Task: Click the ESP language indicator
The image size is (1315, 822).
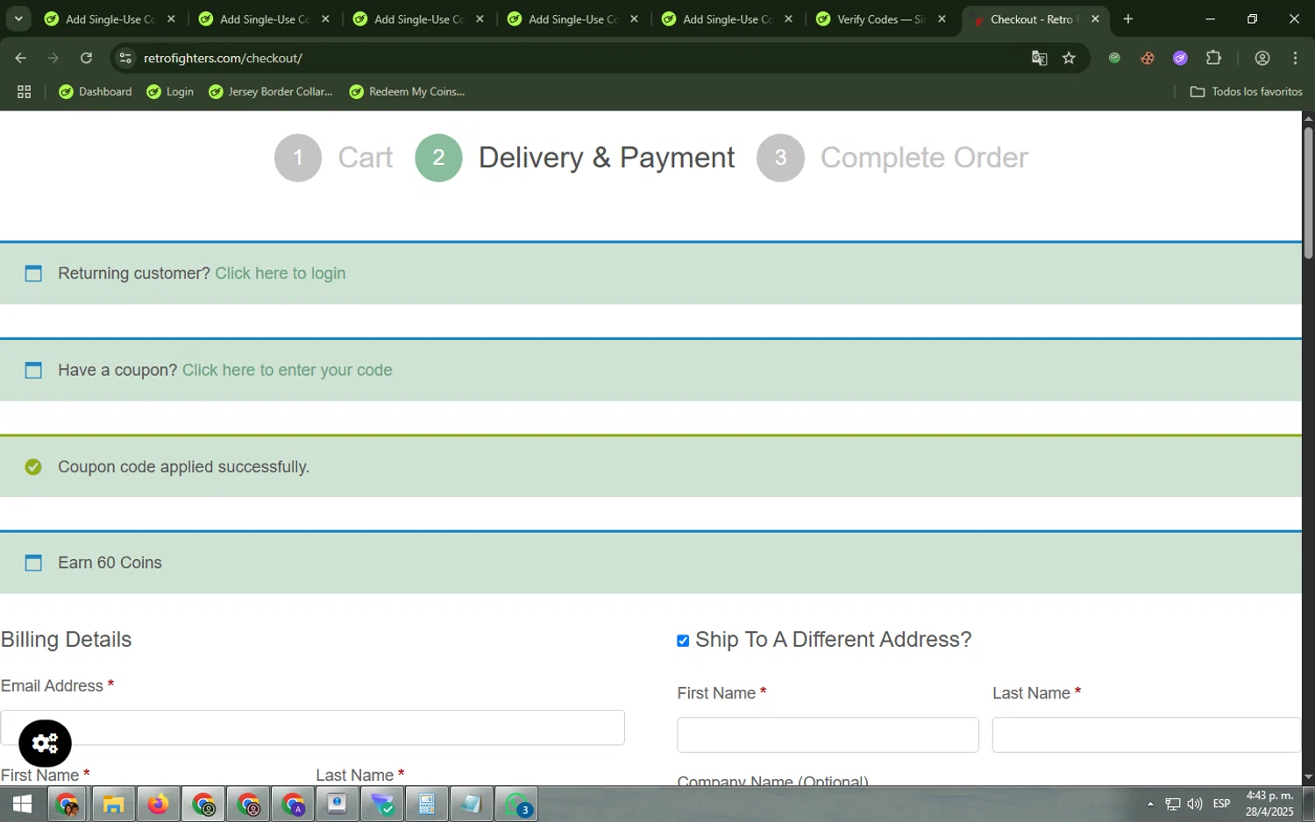Action: (1221, 804)
